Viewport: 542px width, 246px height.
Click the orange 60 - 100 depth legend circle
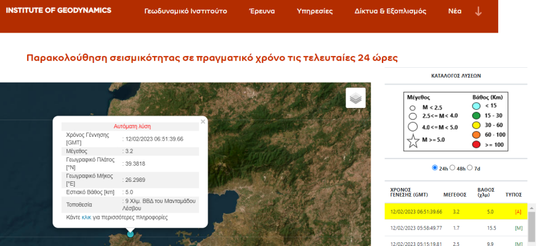[477, 135]
